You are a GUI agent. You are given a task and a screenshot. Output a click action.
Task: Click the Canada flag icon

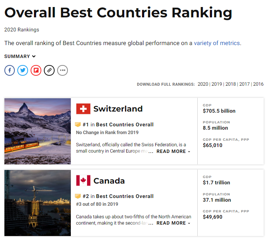[83, 180]
